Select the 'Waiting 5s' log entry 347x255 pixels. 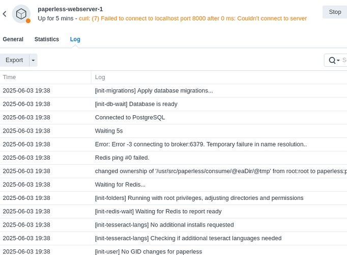(x=173, y=131)
